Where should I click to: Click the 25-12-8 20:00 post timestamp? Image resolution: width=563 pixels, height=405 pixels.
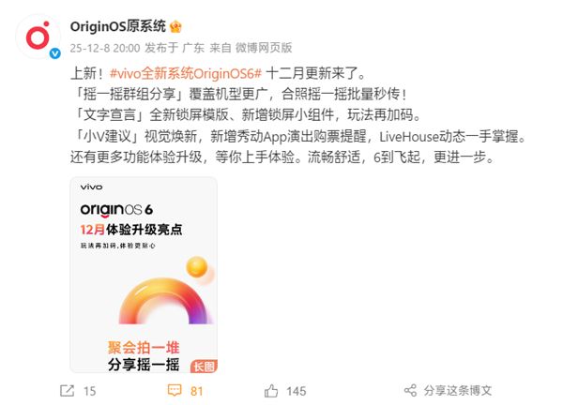pos(105,48)
